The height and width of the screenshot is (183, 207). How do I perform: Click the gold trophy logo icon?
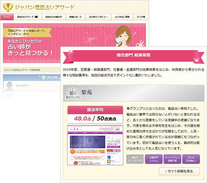pos(8,7)
